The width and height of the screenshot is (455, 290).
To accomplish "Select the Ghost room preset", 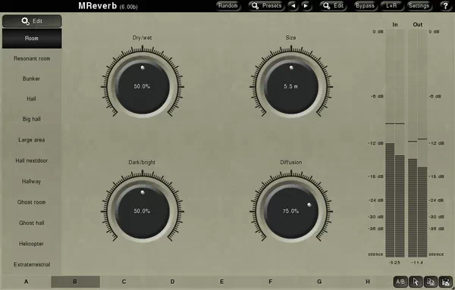I will 32,202.
